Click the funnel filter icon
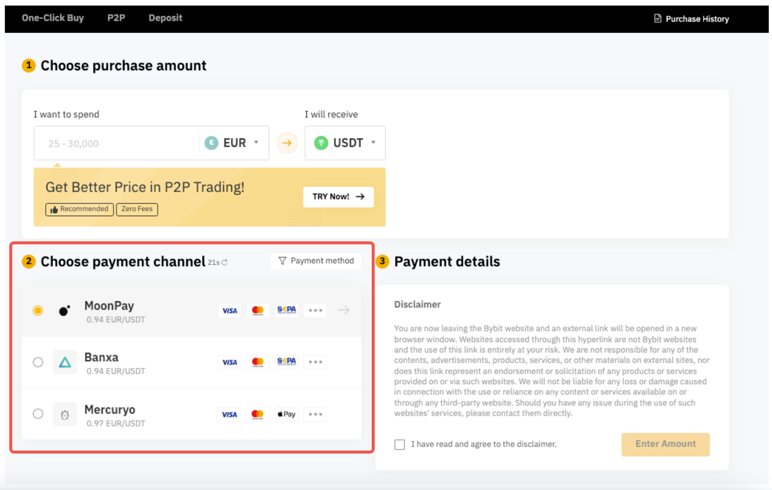Viewport: 772px width, 490px height. click(282, 261)
